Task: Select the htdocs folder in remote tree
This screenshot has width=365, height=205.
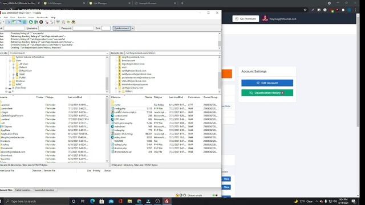Action: coord(129,91)
